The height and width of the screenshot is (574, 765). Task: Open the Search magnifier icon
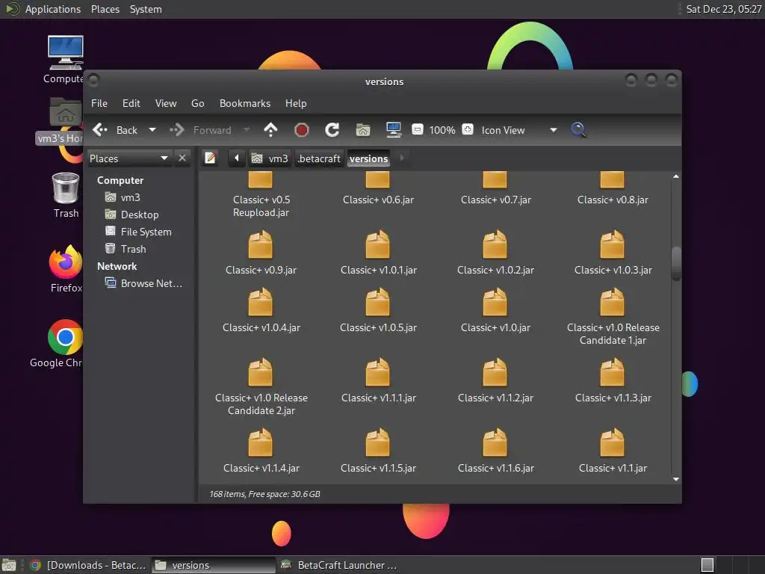[x=578, y=130]
